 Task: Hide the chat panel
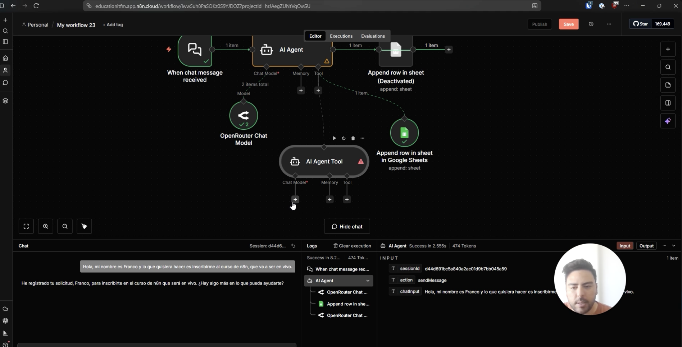[347, 226]
